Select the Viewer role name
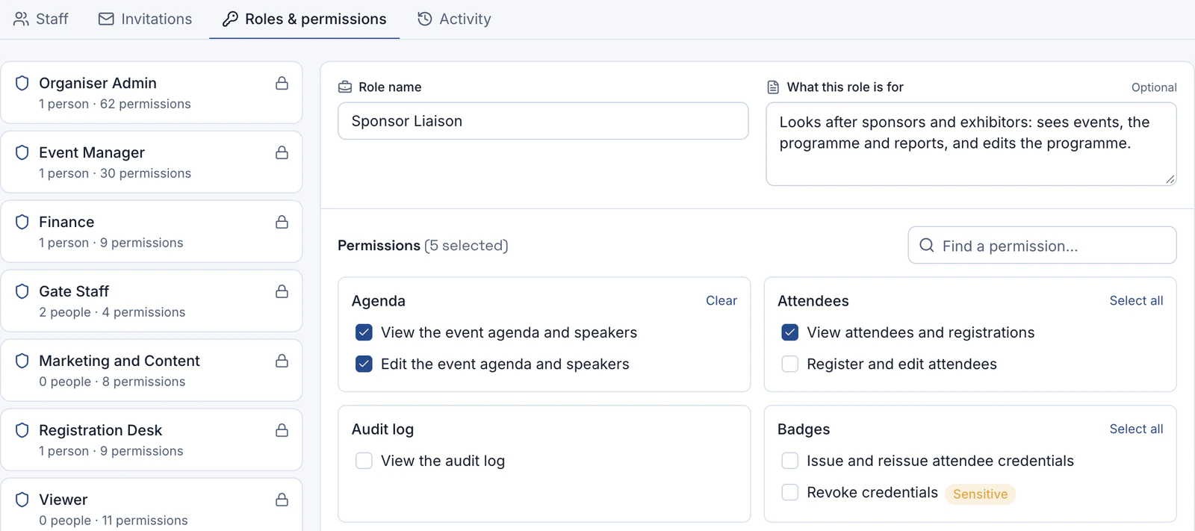 coord(63,500)
